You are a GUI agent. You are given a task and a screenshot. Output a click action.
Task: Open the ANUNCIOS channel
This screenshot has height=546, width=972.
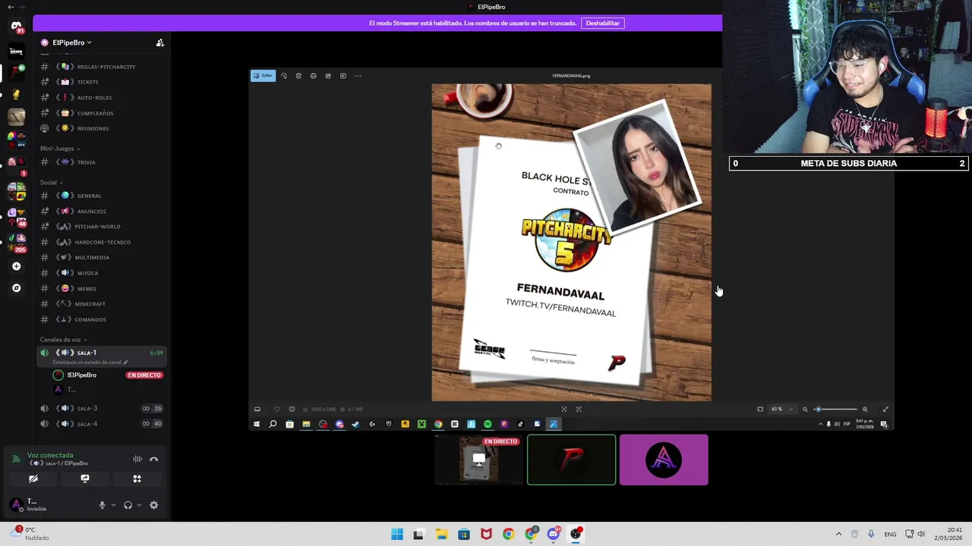point(102,211)
